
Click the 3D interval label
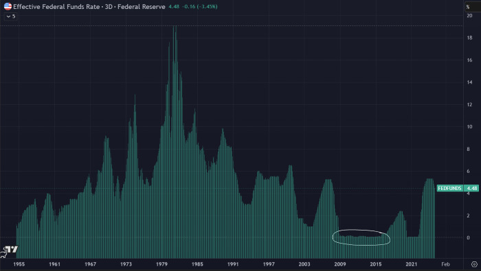[109, 6]
